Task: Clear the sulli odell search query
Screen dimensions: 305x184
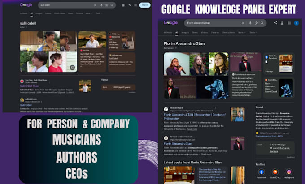Action: [x=95, y=5]
